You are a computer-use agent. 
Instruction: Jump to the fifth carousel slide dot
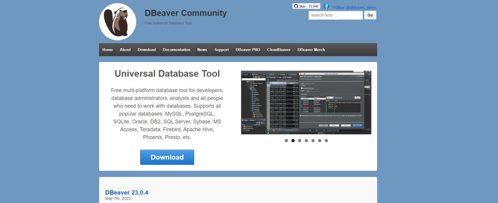point(313,140)
